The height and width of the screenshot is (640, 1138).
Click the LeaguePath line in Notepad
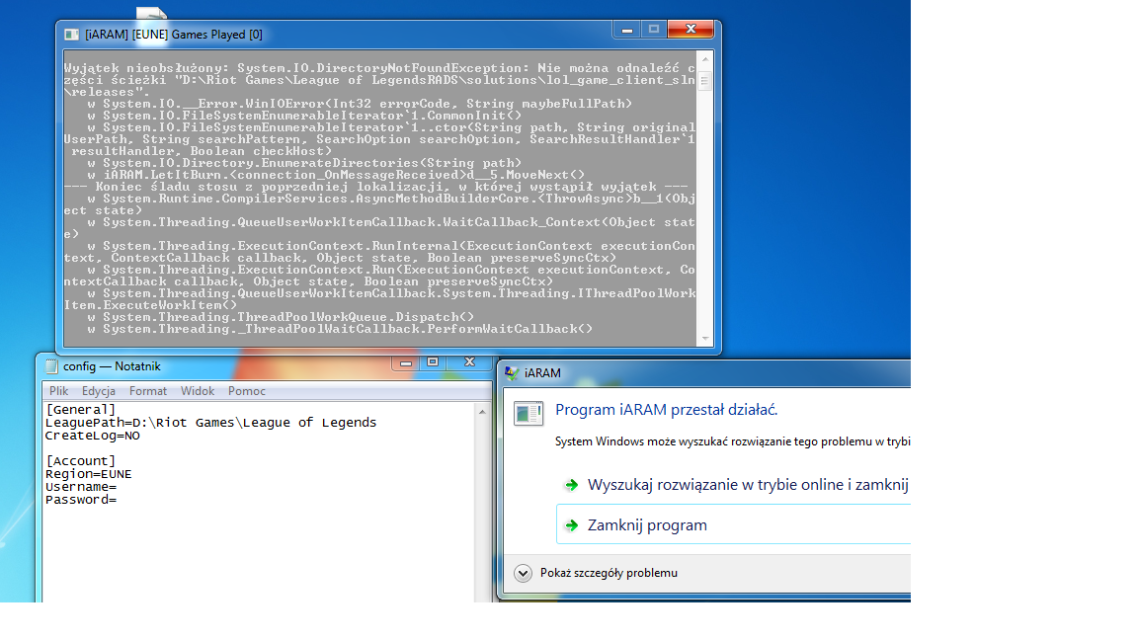(x=210, y=423)
